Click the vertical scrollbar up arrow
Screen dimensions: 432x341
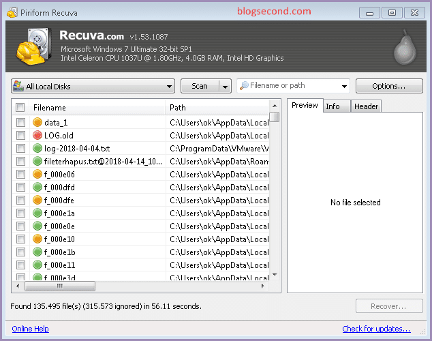[275, 106]
